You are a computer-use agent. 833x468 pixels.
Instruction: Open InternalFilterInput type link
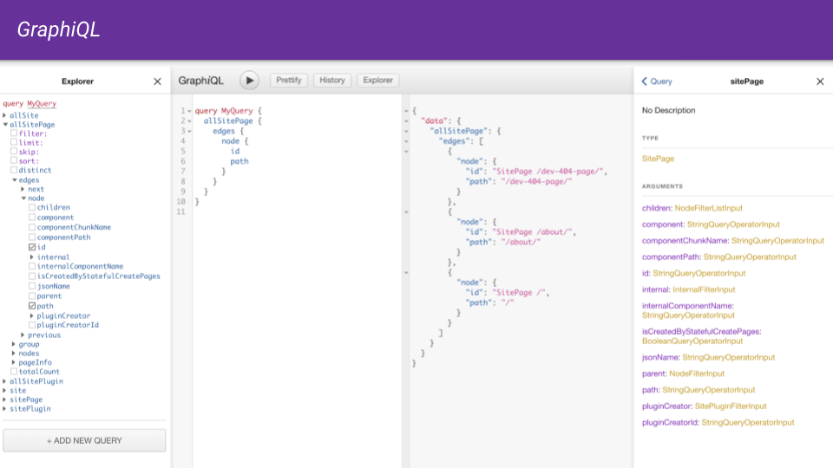pyautogui.click(x=704, y=289)
